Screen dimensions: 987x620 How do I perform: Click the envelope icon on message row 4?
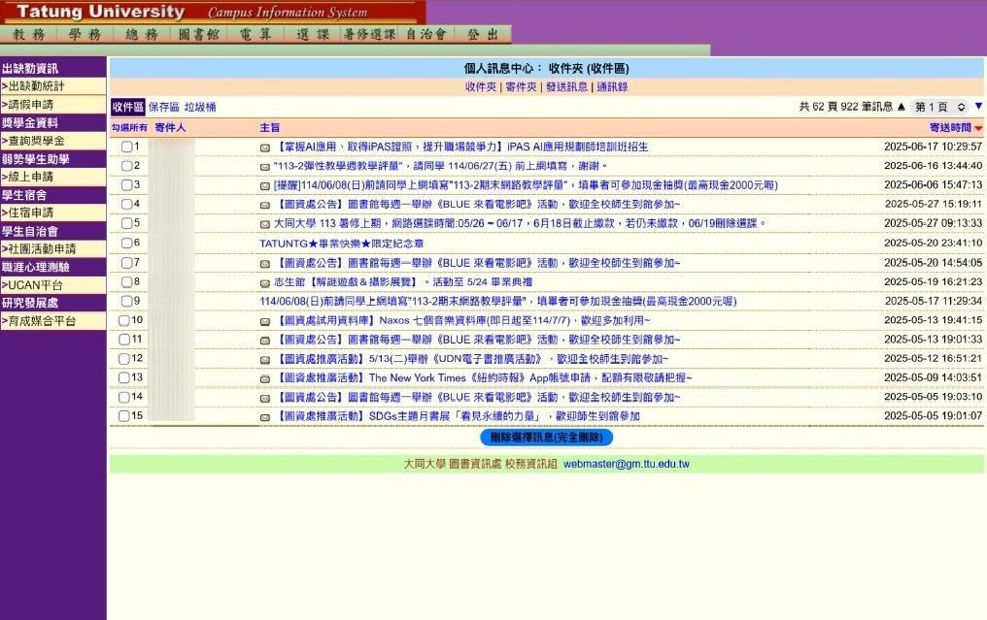pos(265,205)
